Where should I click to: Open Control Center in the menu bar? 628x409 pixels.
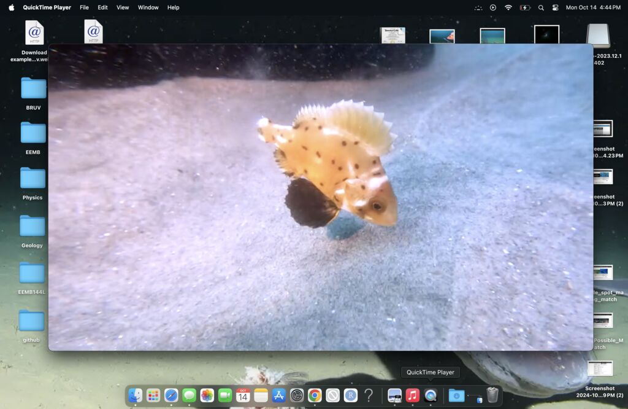click(x=556, y=7)
